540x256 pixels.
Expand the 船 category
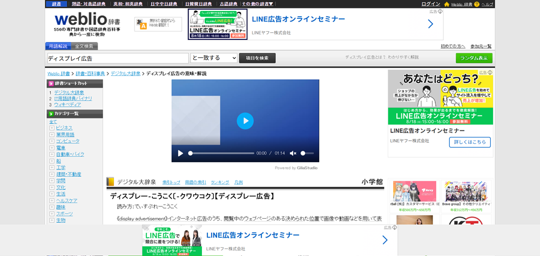[x=52, y=161]
